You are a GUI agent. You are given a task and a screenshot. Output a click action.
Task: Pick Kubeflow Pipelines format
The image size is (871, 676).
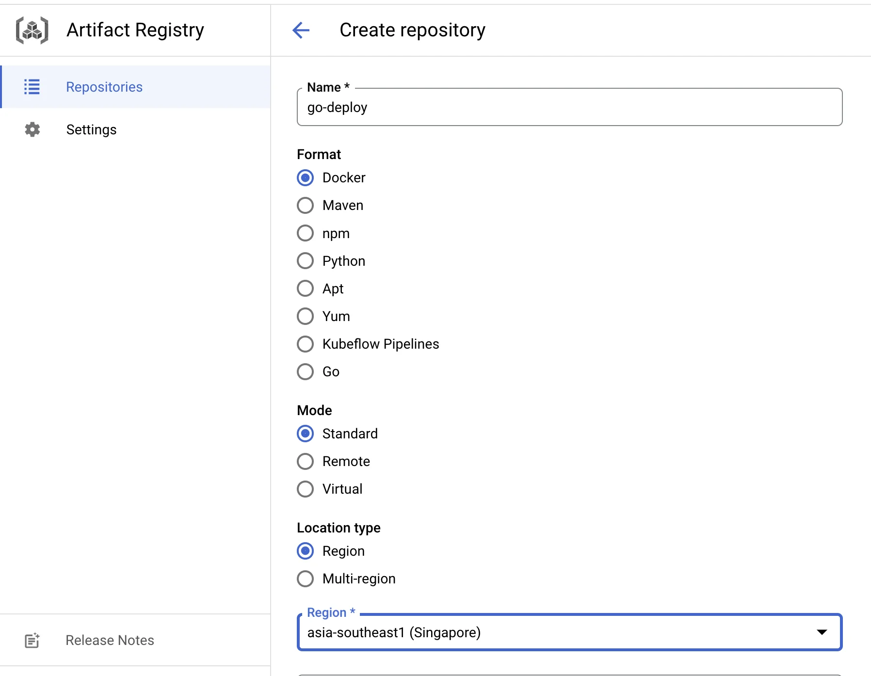(x=305, y=344)
